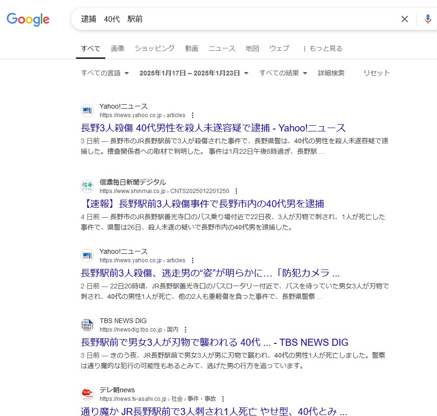437x416 pixels.
Task: Click the Google logo
Action: [x=28, y=19]
